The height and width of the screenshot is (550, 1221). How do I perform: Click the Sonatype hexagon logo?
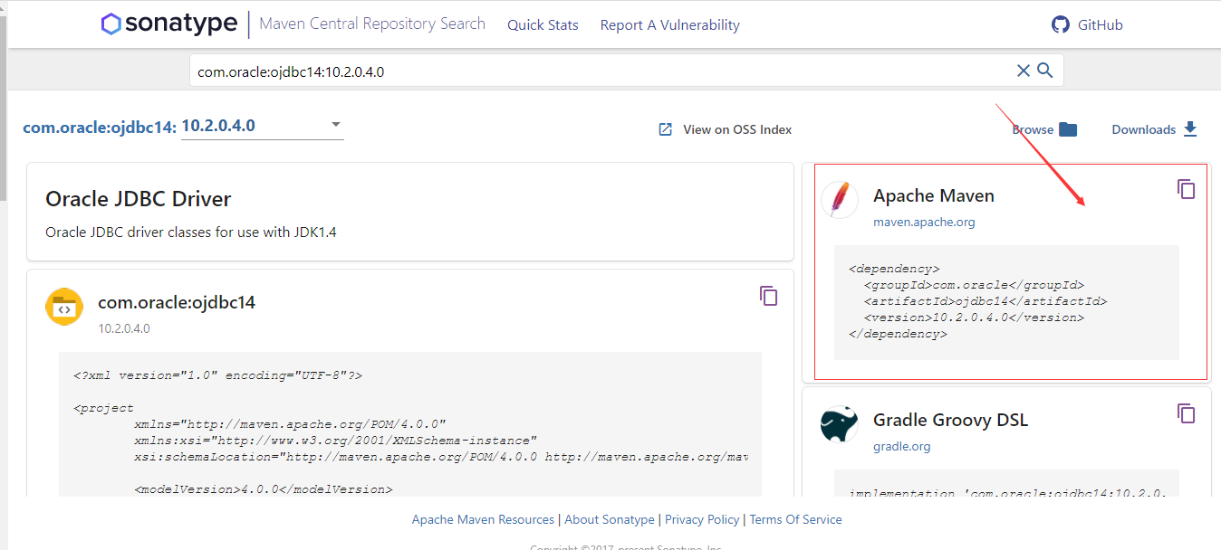(111, 24)
